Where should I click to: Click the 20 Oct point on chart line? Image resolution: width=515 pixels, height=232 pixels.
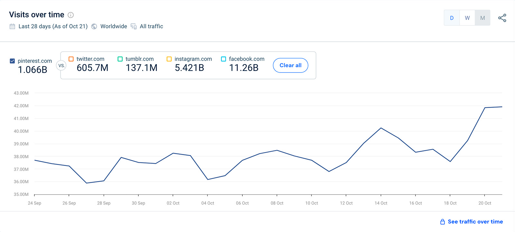[485, 108]
